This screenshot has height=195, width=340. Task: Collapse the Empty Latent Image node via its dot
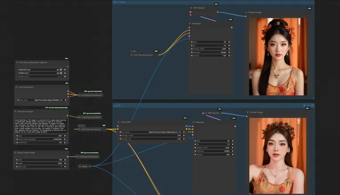coord(16,153)
